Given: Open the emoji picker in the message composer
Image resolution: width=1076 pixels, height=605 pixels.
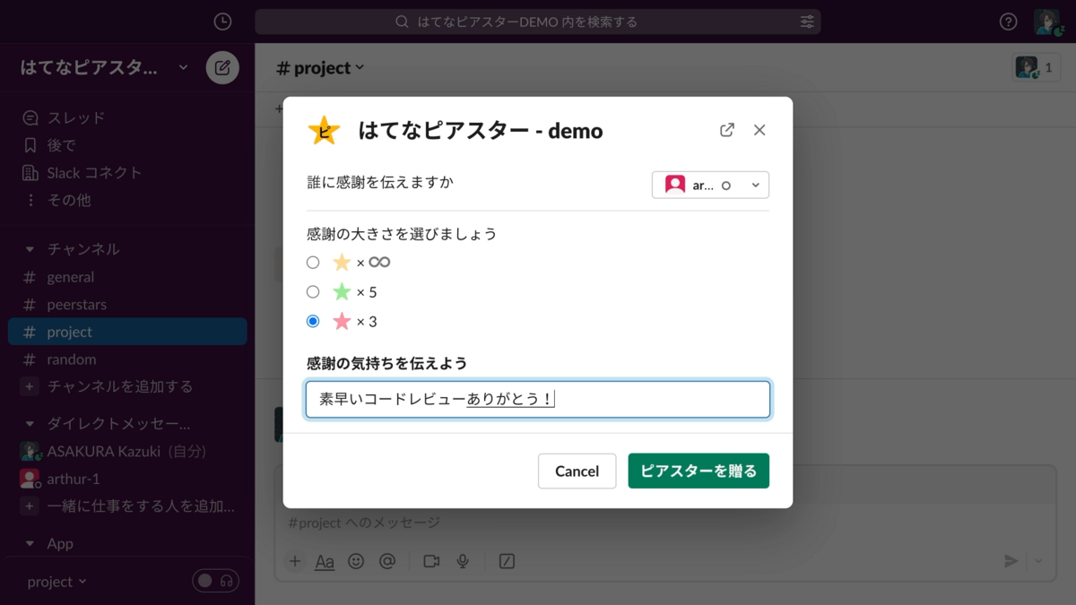Looking at the screenshot, I should (x=356, y=561).
